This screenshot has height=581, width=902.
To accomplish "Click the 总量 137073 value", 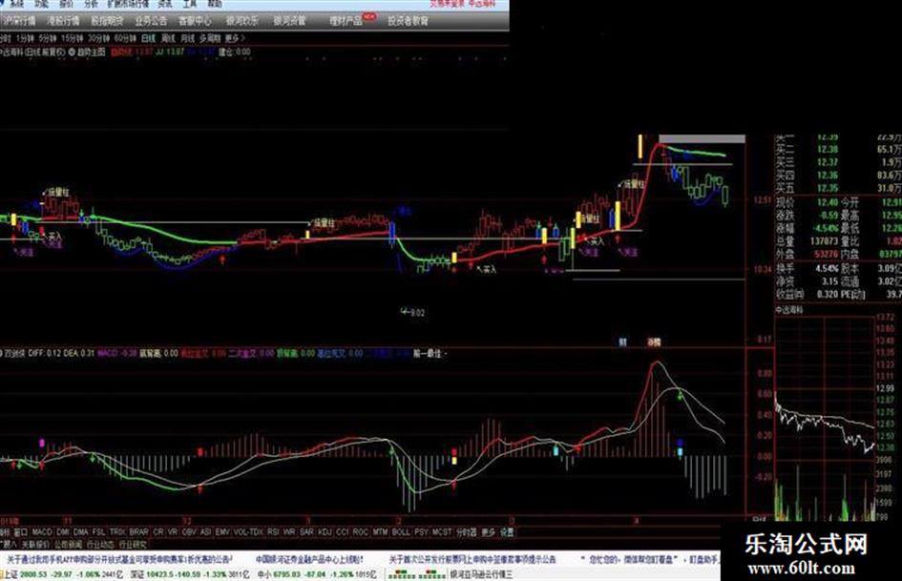I will (x=824, y=241).
